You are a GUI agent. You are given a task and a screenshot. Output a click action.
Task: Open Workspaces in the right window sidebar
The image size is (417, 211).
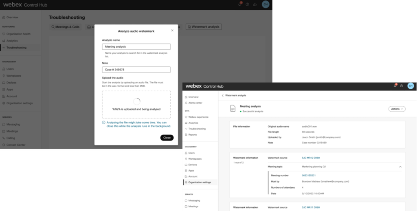(x=193, y=159)
